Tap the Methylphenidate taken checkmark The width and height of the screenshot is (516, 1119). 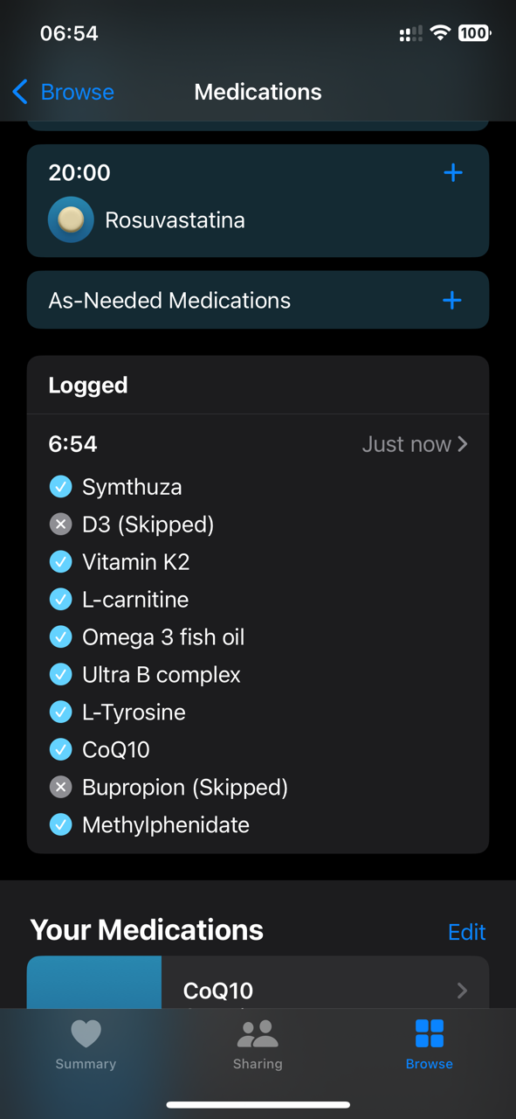coord(60,824)
